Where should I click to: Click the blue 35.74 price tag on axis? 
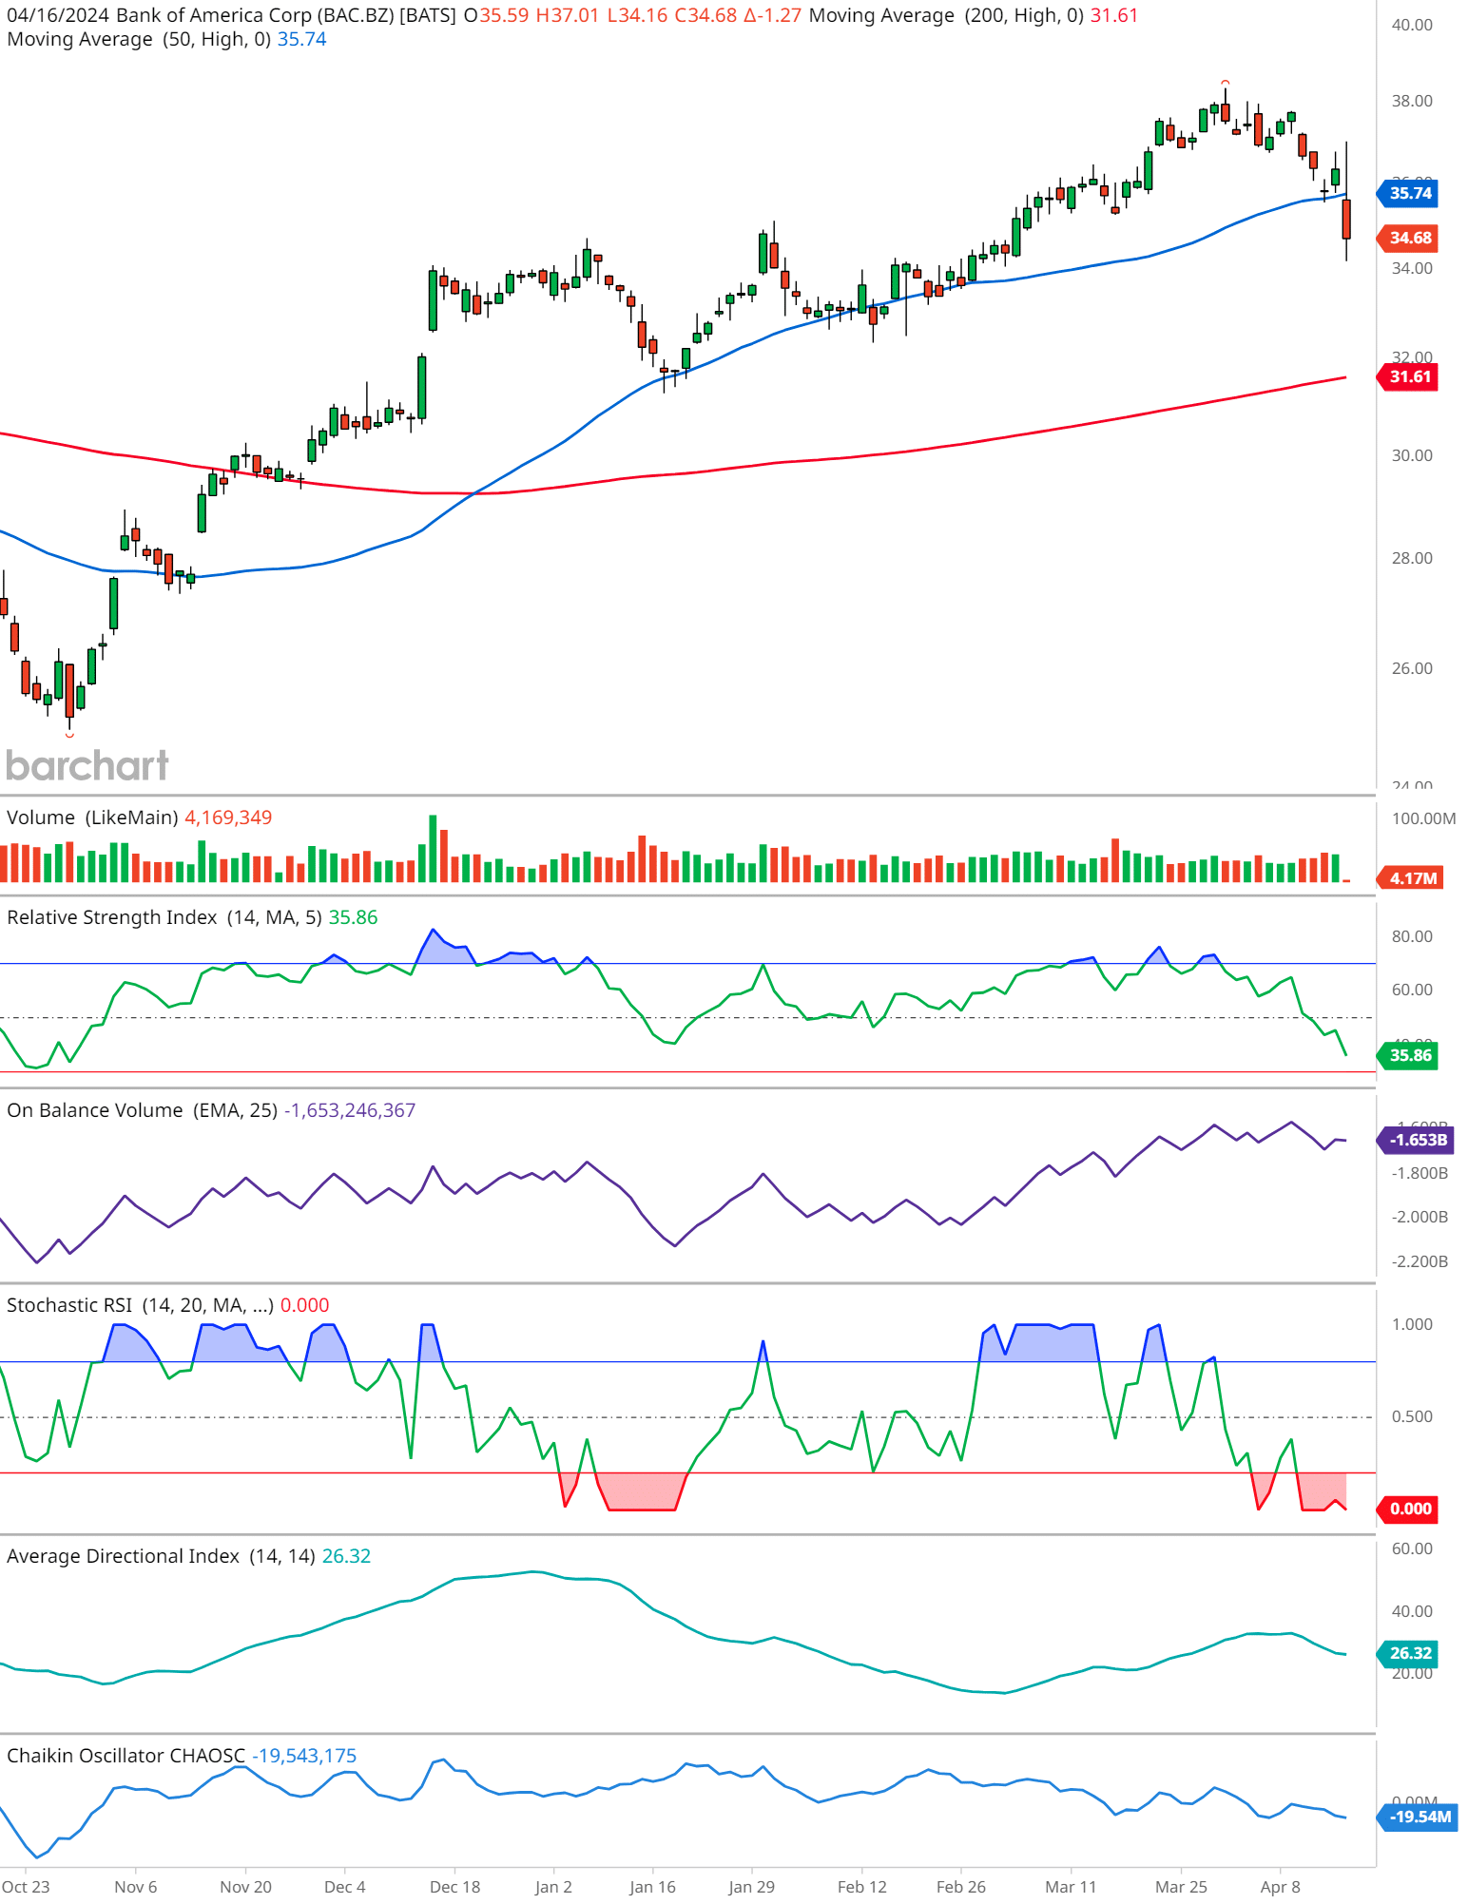tap(1408, 193)
